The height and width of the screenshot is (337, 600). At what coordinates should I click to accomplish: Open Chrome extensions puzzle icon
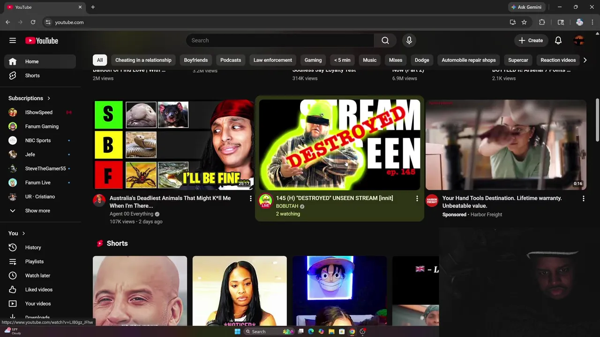pyautogui.click(x=542, y=22)
